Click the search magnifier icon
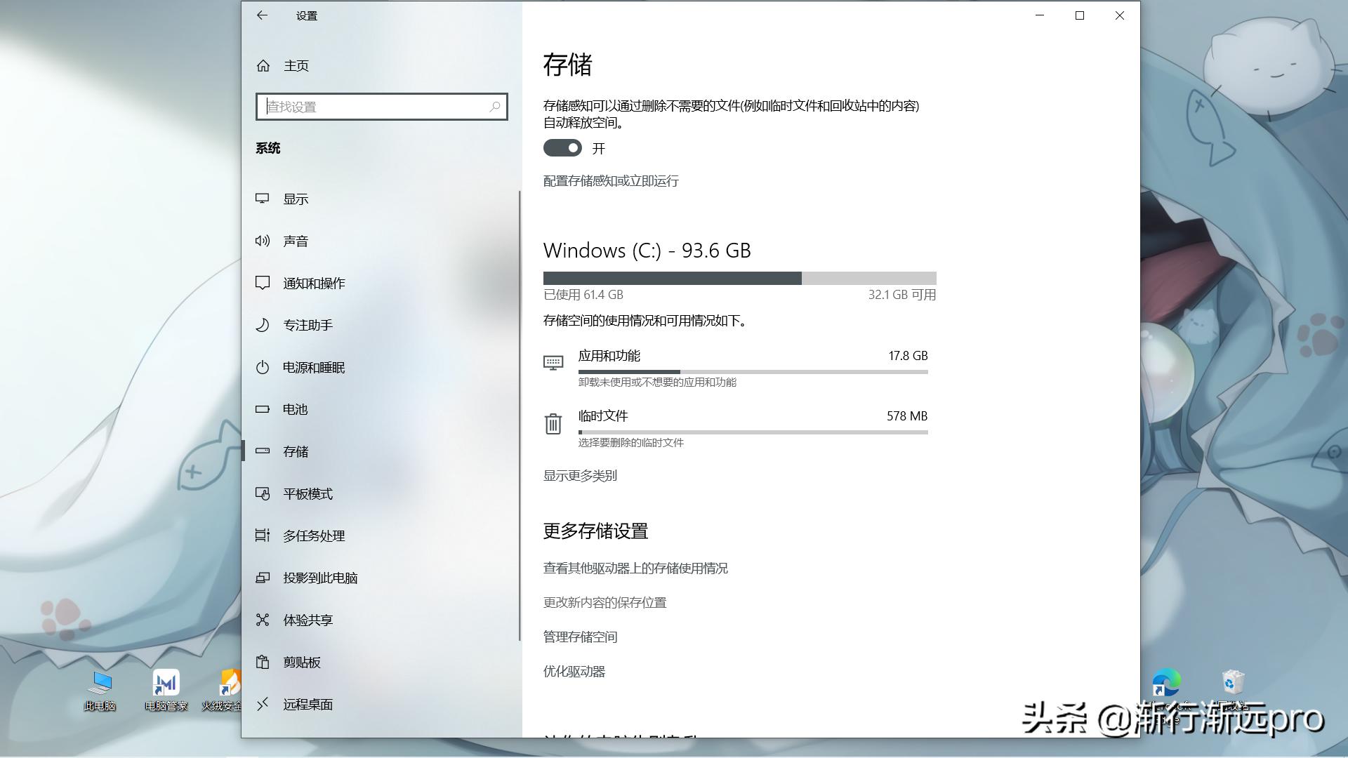This screenshot has height=758, width=1348. [495, 107]
